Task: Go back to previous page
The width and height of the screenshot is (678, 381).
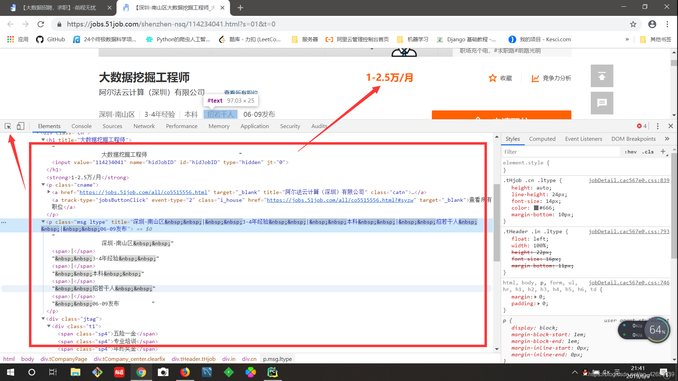Action: (10, 24)
